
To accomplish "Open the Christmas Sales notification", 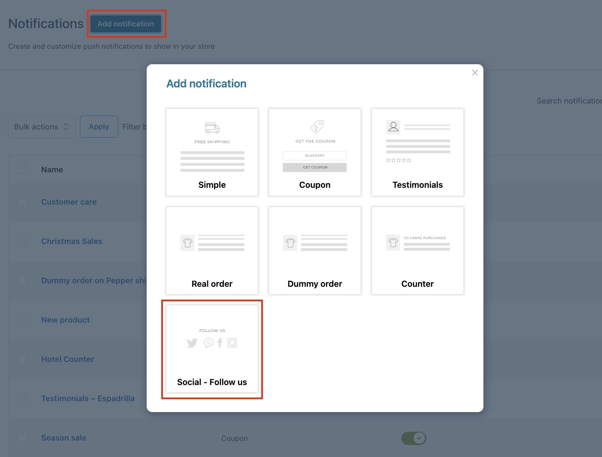I will [x=72, y=241].
